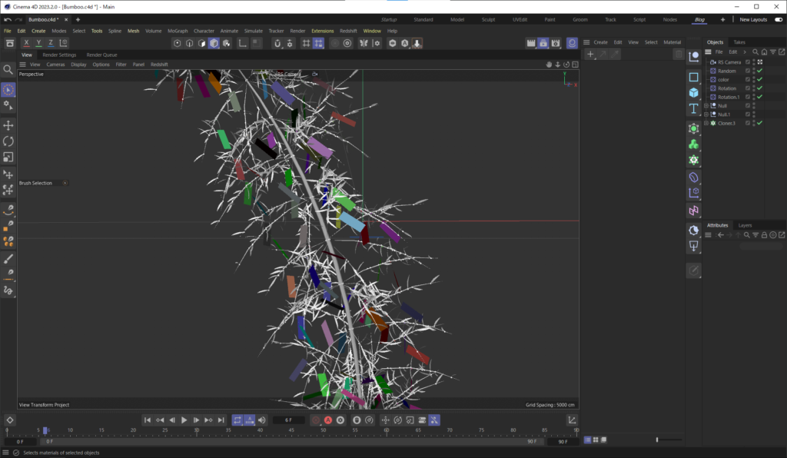The image size is (787, 458).
Task: Disable the Cloner.3 checkmark in the Objects panel
Action: pyautogui.click(x=759, y=123)
